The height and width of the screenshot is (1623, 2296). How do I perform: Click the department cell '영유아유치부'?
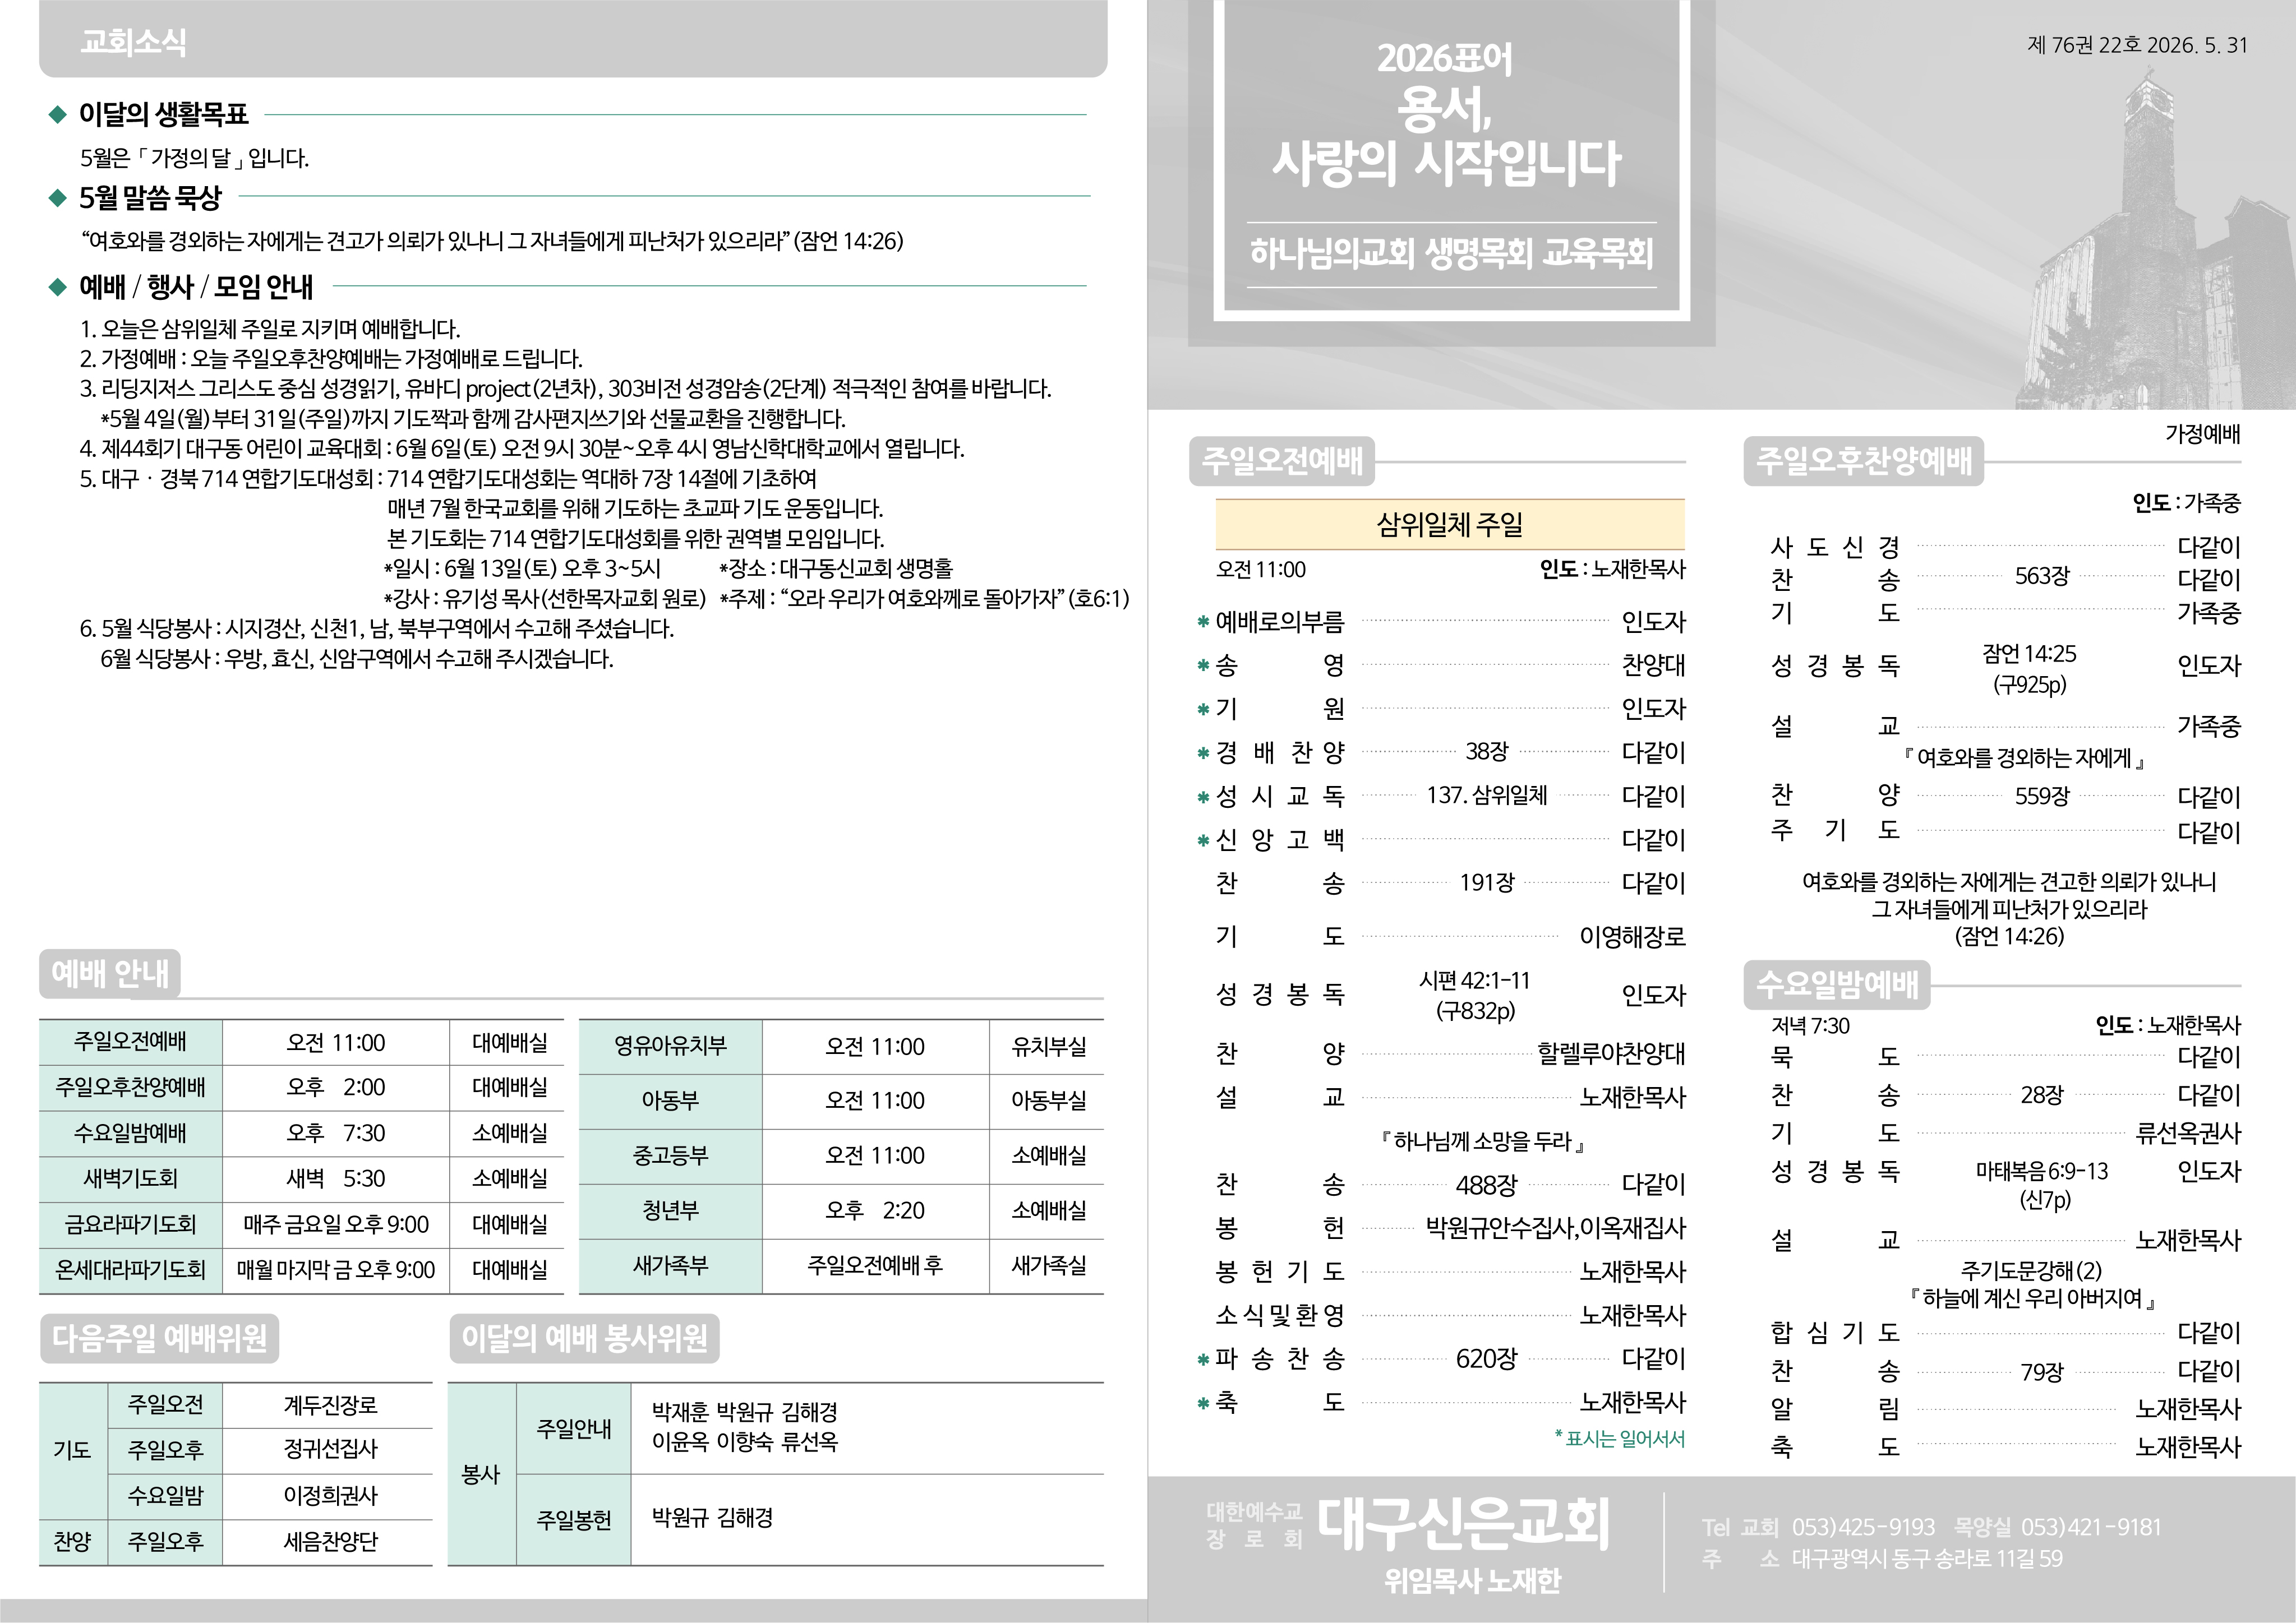click(670, 1046)
